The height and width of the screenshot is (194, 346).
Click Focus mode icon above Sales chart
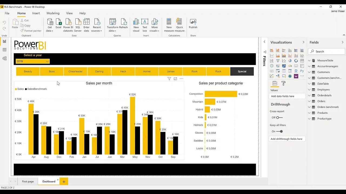tap(175, 79)
